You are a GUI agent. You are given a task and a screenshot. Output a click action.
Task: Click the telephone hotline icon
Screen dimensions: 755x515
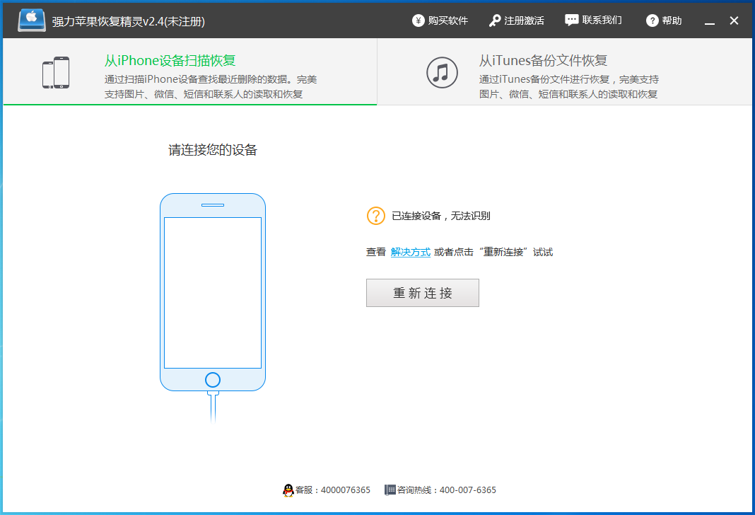pos(390,490)
